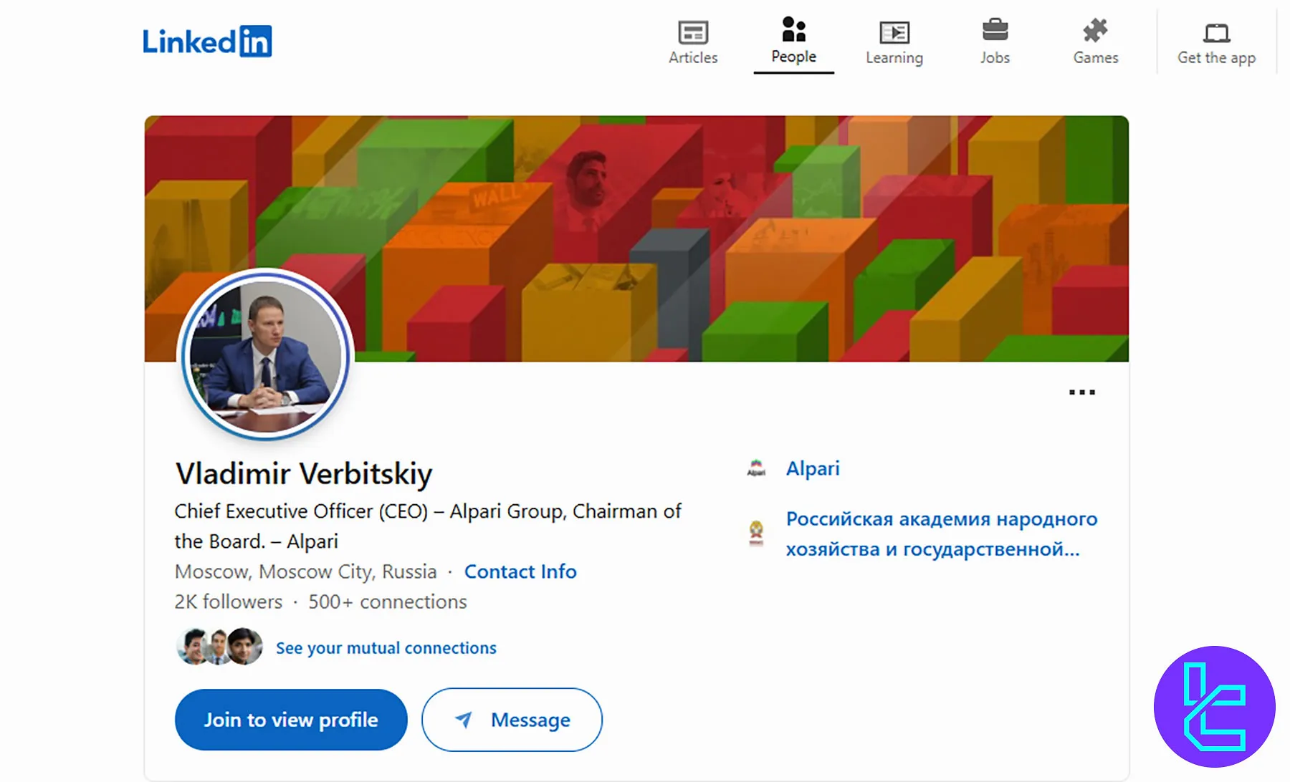Select the People nav icon

coord(793,30)
